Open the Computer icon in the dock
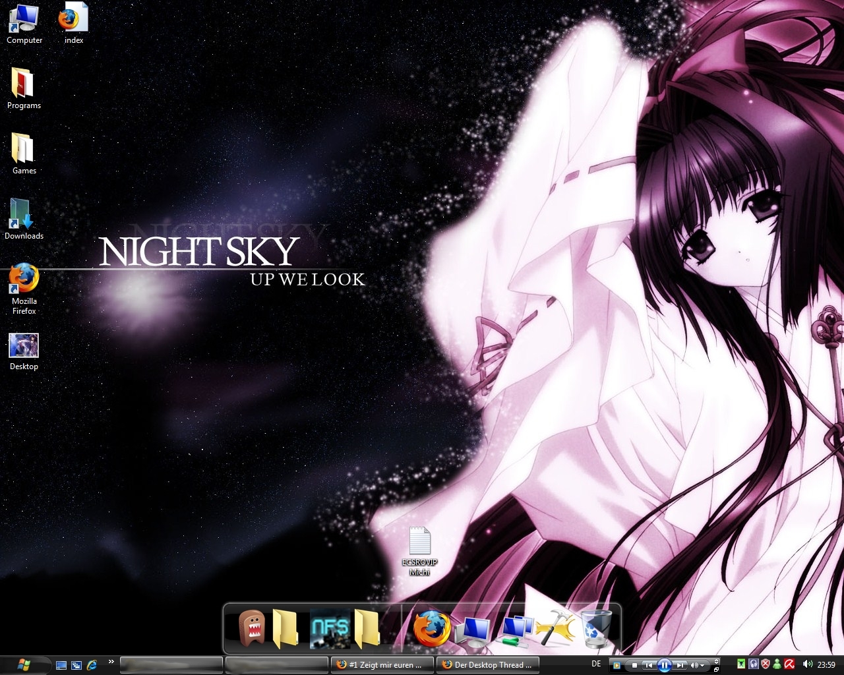The width and height of the screenshot is (844, 675). point(474,631)
